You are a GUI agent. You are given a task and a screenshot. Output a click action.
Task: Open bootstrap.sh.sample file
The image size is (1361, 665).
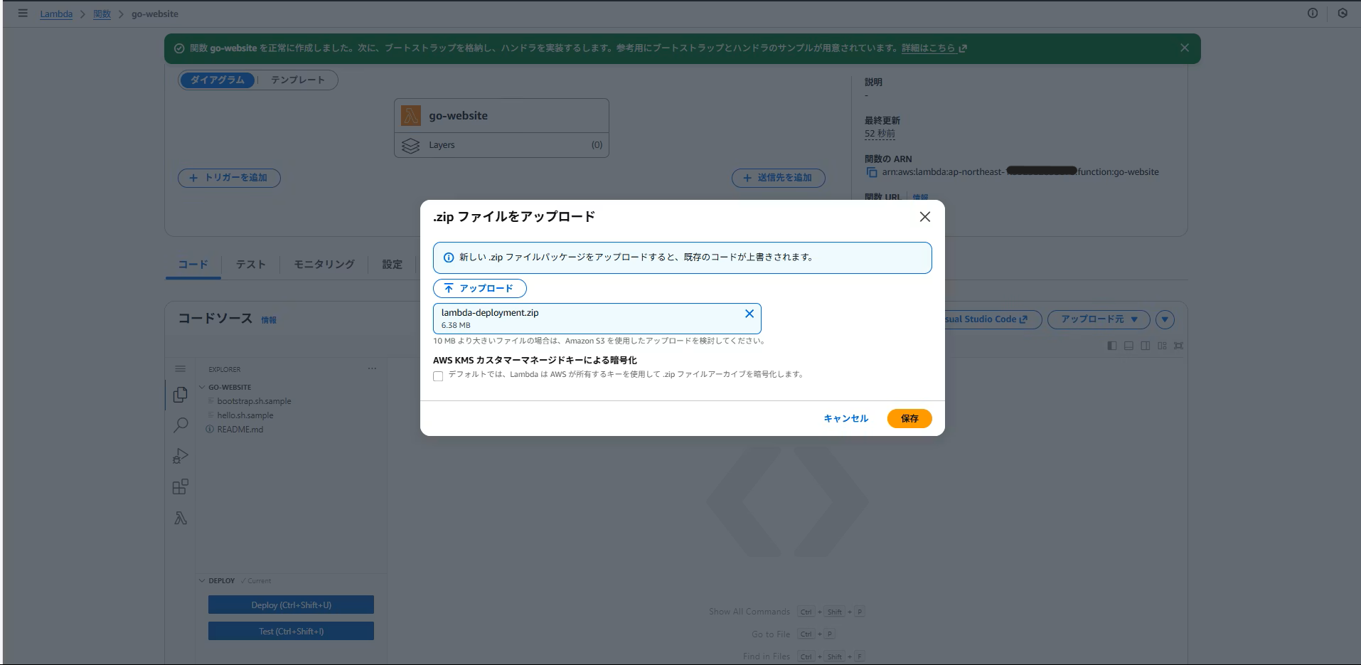(x=254, y=401)
